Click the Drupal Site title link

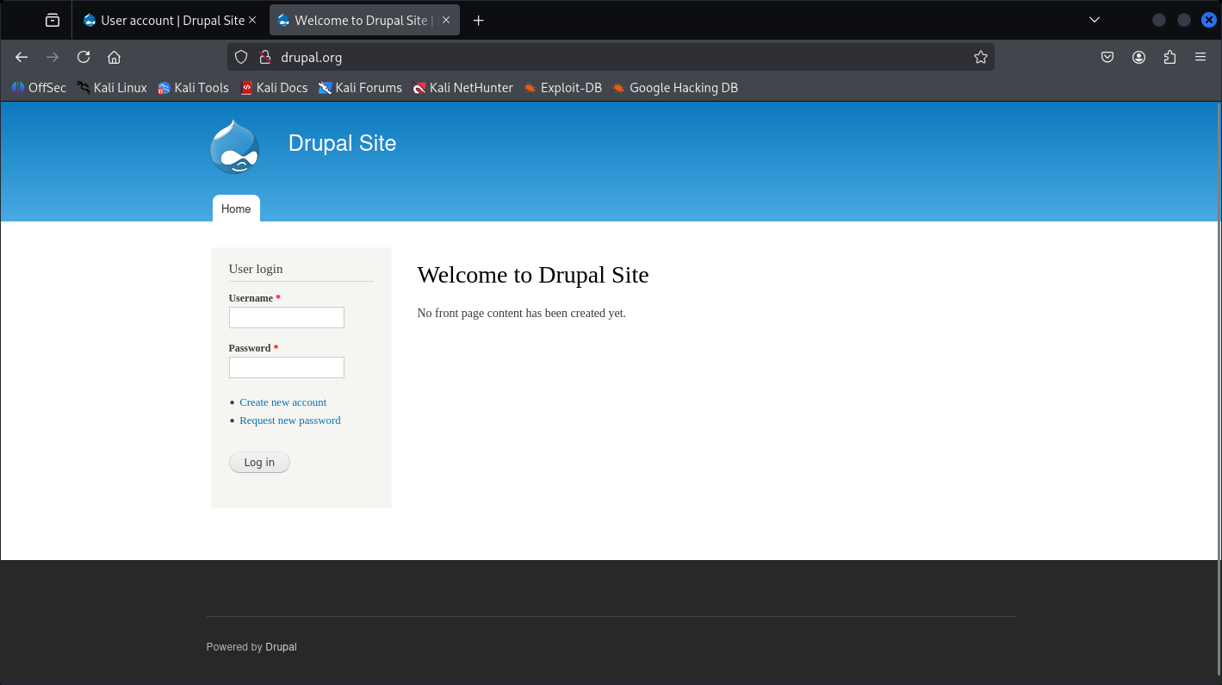(342, 143)
